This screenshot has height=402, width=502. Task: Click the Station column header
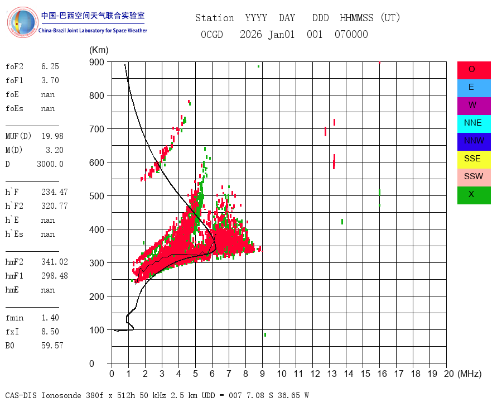pyautogui.click(x=215, y=18)
